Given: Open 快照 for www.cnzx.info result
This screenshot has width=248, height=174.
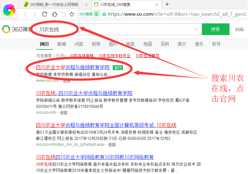Looking at the screenshot, I should click(x=67, y=81).
